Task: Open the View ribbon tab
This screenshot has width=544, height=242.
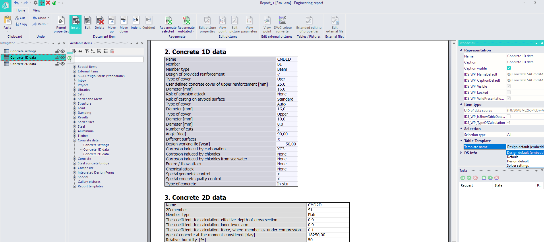Action: point(37,10)
